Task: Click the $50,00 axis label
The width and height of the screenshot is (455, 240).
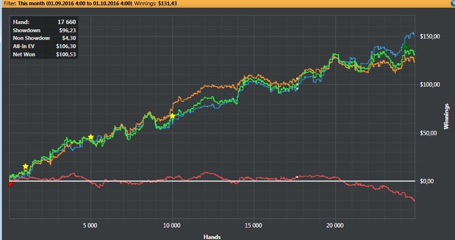Action: (x=428, y=133)
